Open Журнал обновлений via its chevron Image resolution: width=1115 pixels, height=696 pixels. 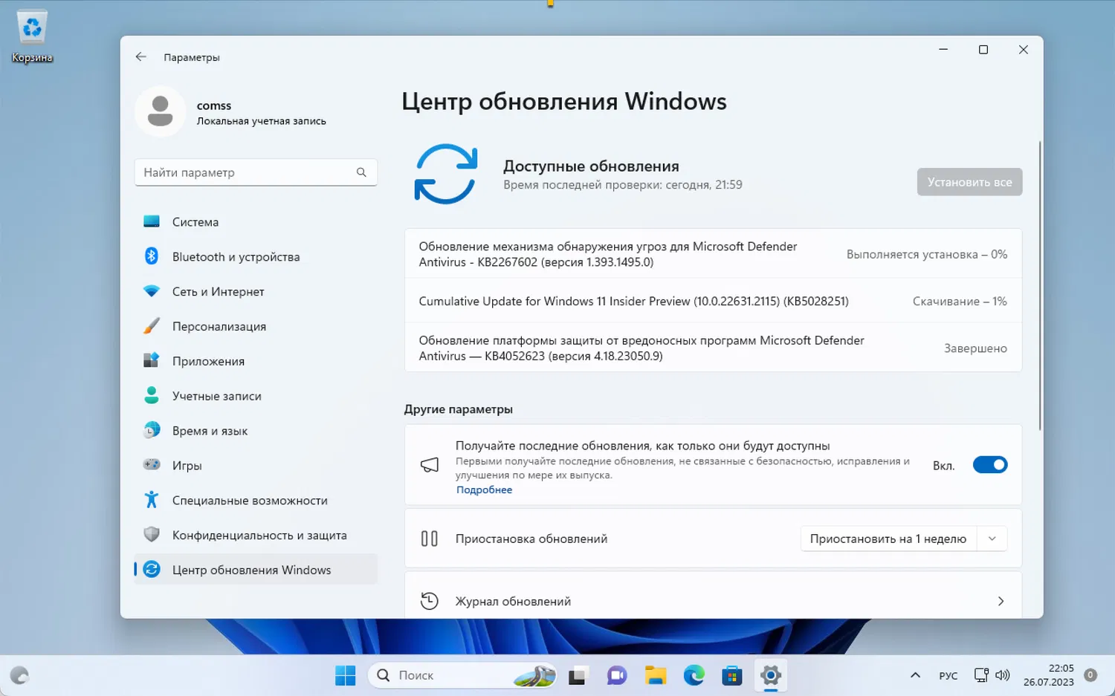(x=1001, y=601)
